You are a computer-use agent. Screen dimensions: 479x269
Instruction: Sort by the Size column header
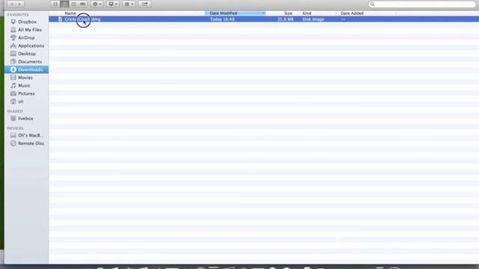click(287, 13)
